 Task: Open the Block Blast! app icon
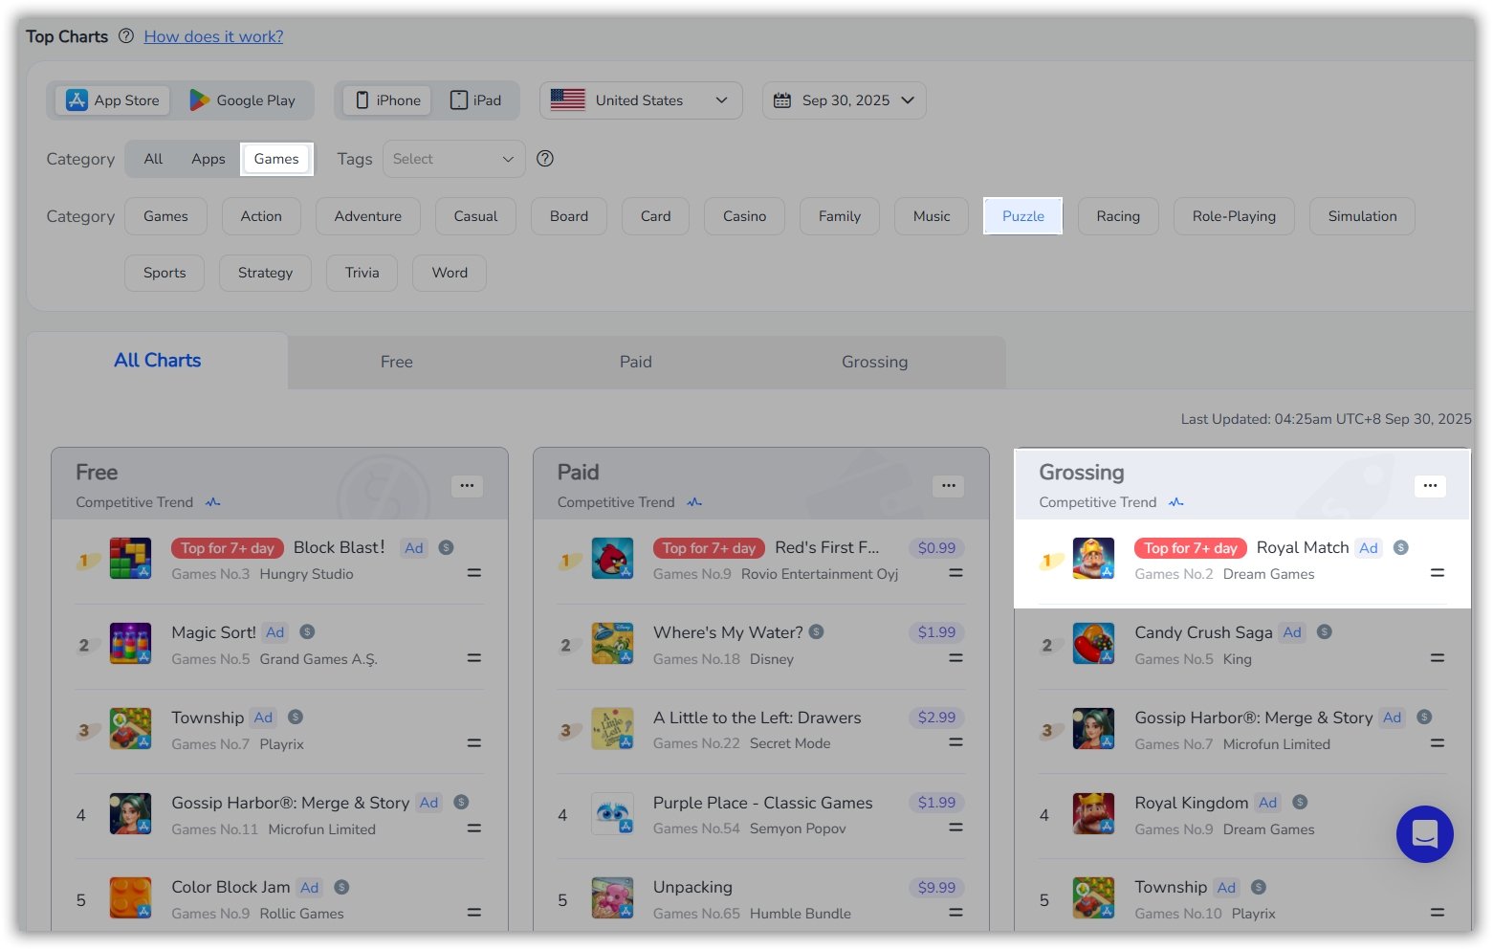click(x=130, y=559)
